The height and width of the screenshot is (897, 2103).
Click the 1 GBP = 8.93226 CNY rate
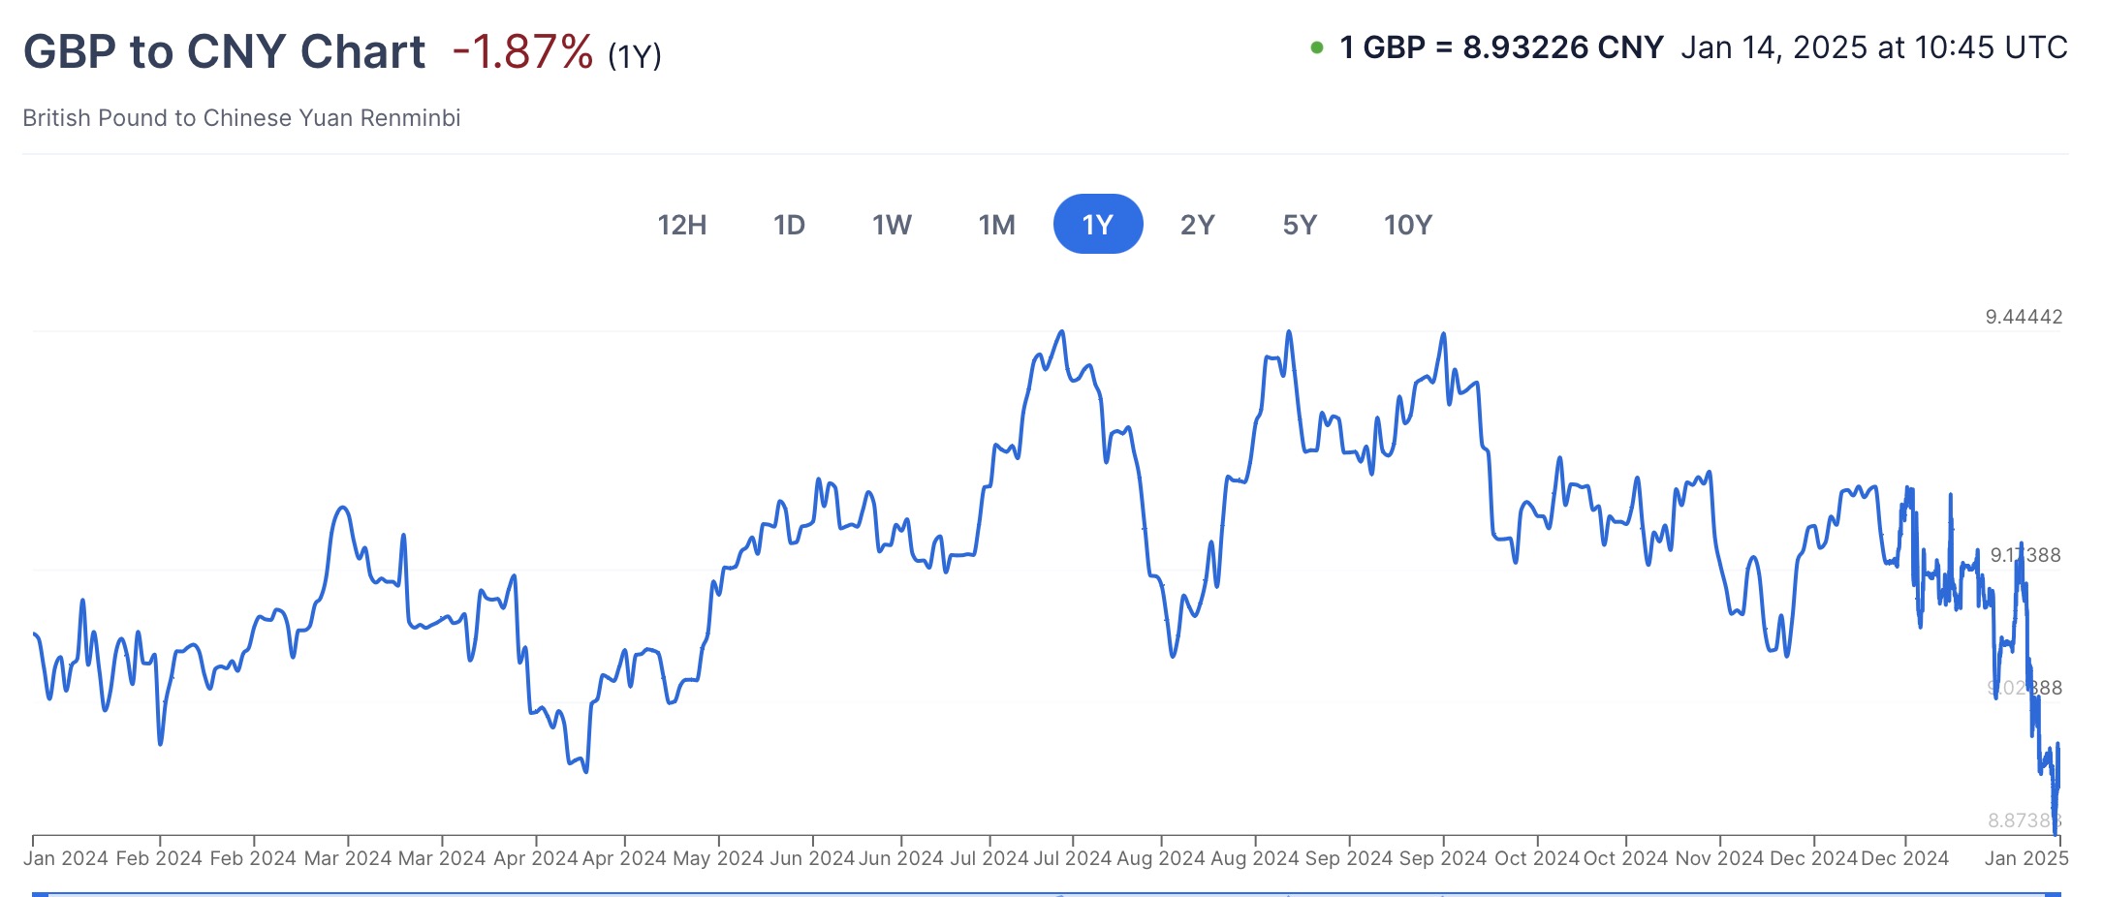[1501, 47]
